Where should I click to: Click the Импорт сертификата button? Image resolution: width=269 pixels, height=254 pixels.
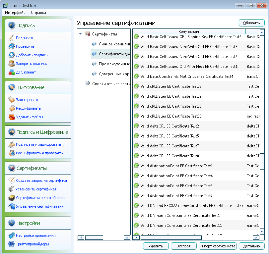coord(217,246)
